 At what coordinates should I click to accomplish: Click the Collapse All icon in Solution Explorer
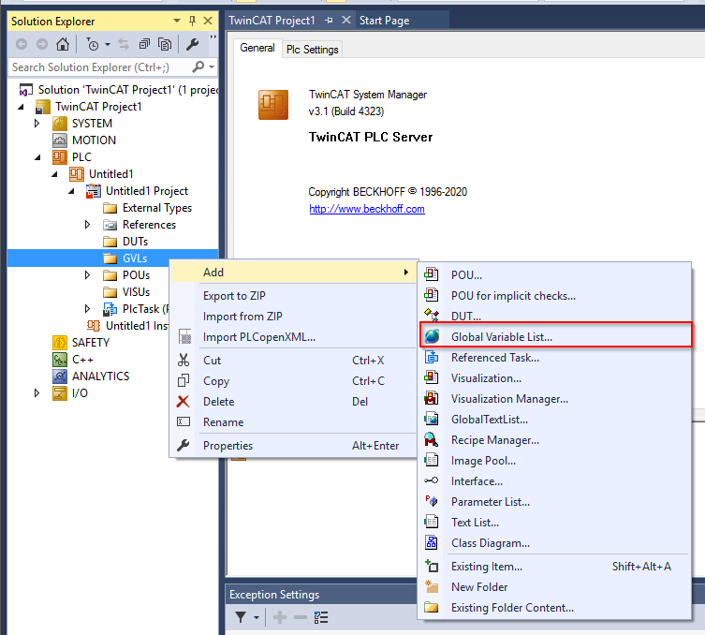144,44
